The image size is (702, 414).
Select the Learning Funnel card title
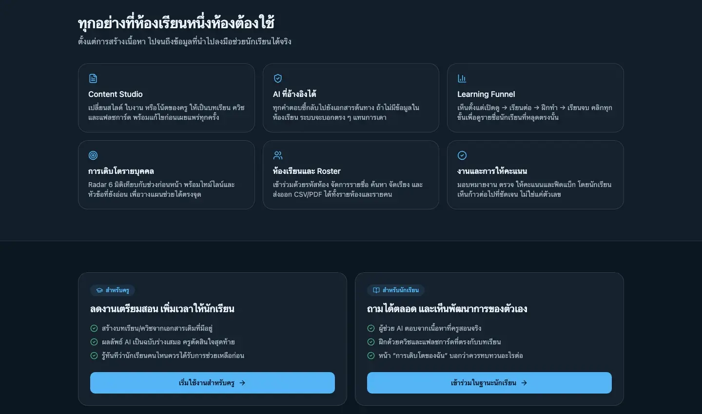coord(486,94)
